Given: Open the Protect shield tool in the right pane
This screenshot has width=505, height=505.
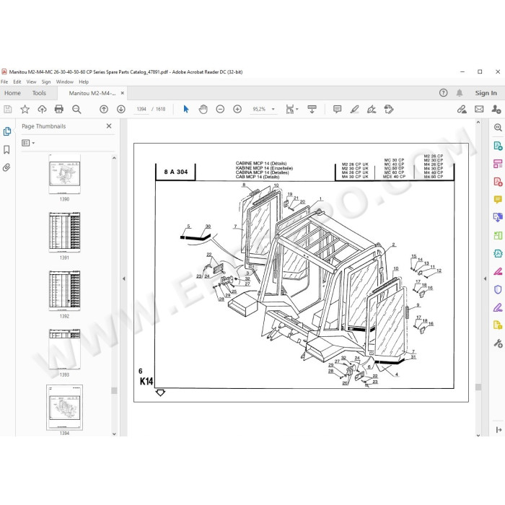Looking at the screenshot, I should point(498,289).
